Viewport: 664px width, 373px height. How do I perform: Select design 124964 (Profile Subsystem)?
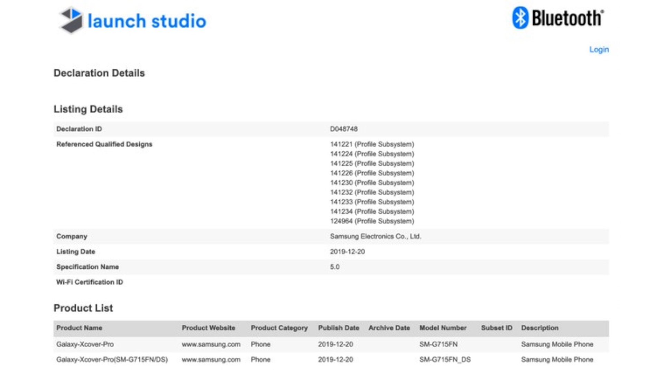[x=372, y=221]
